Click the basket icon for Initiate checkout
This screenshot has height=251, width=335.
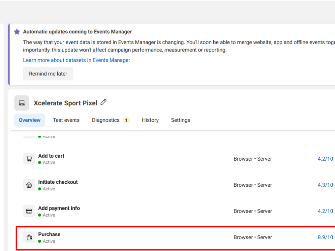coord(29,184)
